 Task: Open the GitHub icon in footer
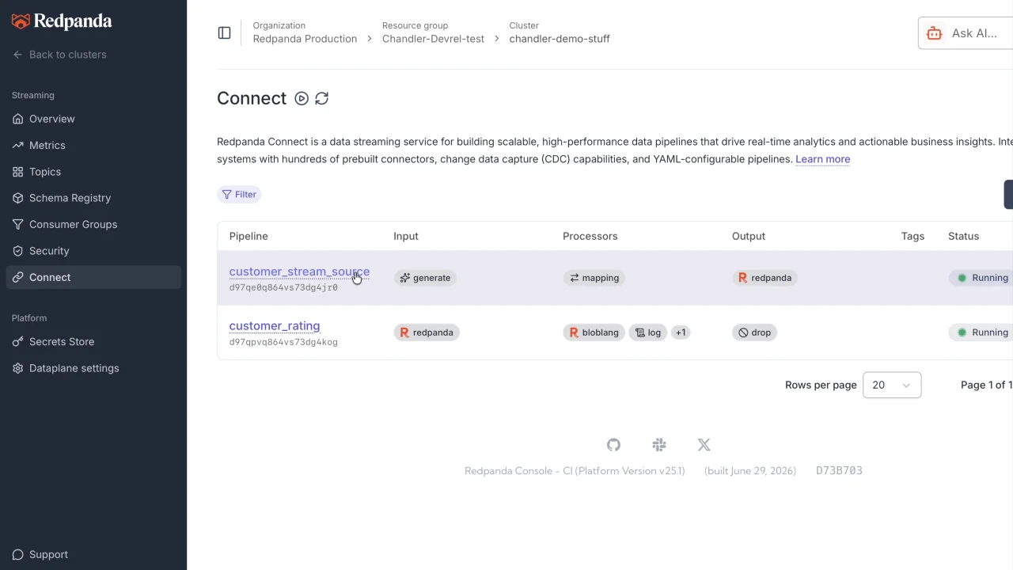tap(613, 445)
